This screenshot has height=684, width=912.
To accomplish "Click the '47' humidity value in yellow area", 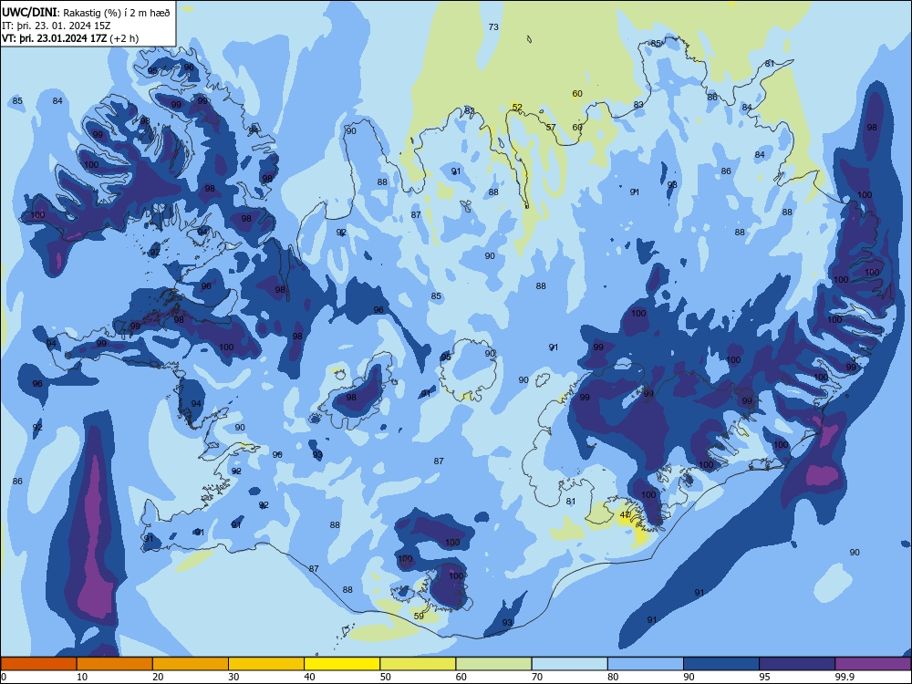I will [x=625, y=514].
